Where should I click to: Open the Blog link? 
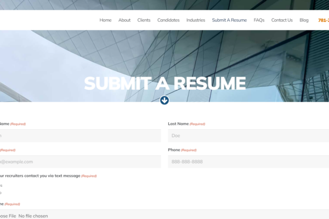pos(304,20)
